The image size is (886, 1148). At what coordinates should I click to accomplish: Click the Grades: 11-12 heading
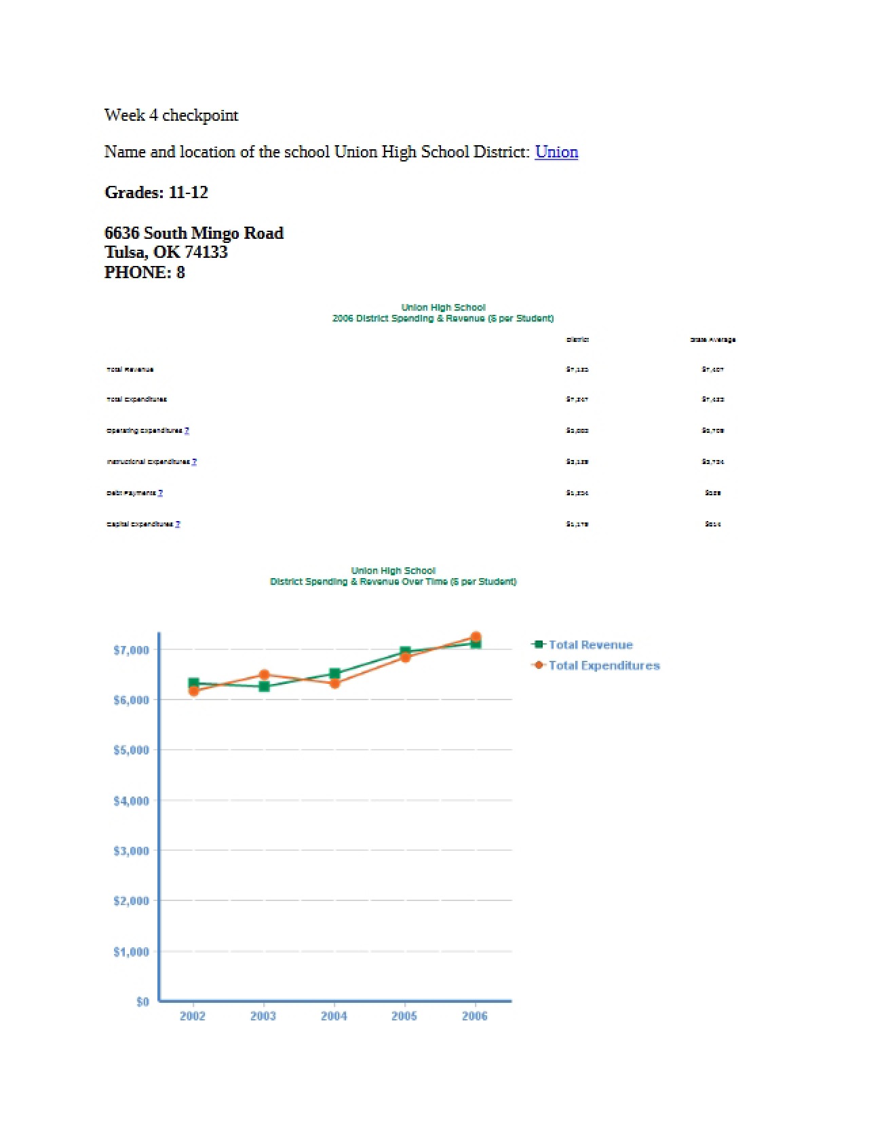pyautogui.click(x=157, y=193)
